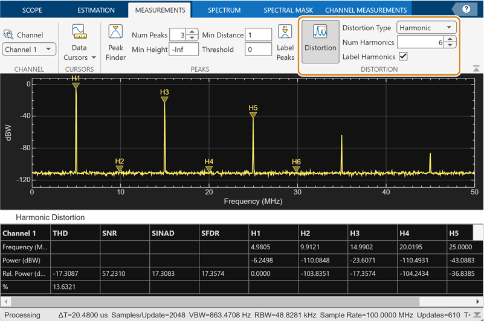
Task: Click the Threshold input field
Action: tap(258, 49)
